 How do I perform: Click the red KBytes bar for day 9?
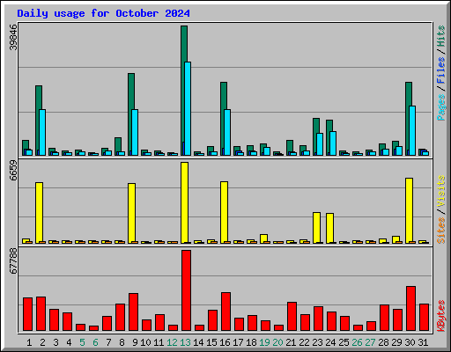[x=133, y=312]
